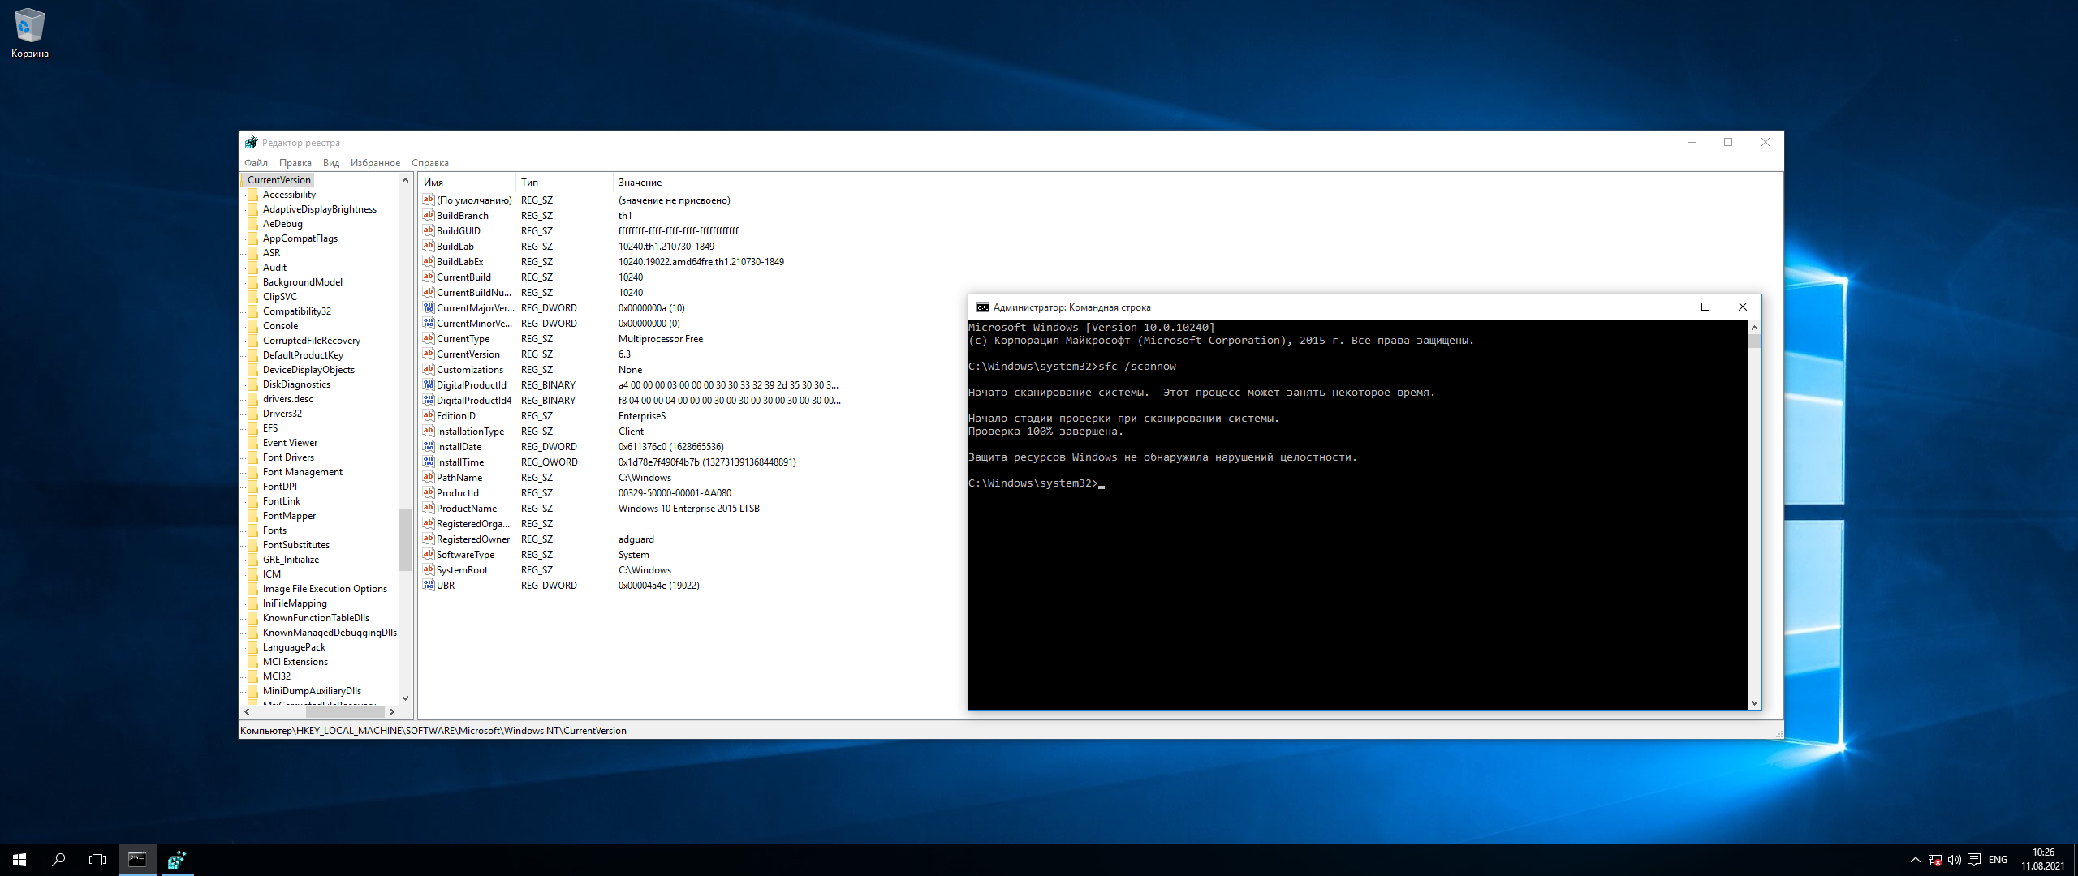The image size is (2078, 876).
Task: Select the AeDebug key folder icon
Action: pos(253,224)
